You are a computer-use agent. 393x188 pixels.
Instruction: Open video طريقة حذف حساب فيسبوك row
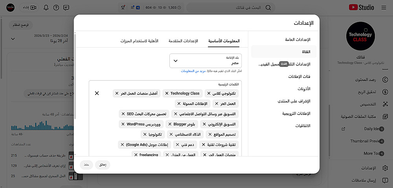44,155
